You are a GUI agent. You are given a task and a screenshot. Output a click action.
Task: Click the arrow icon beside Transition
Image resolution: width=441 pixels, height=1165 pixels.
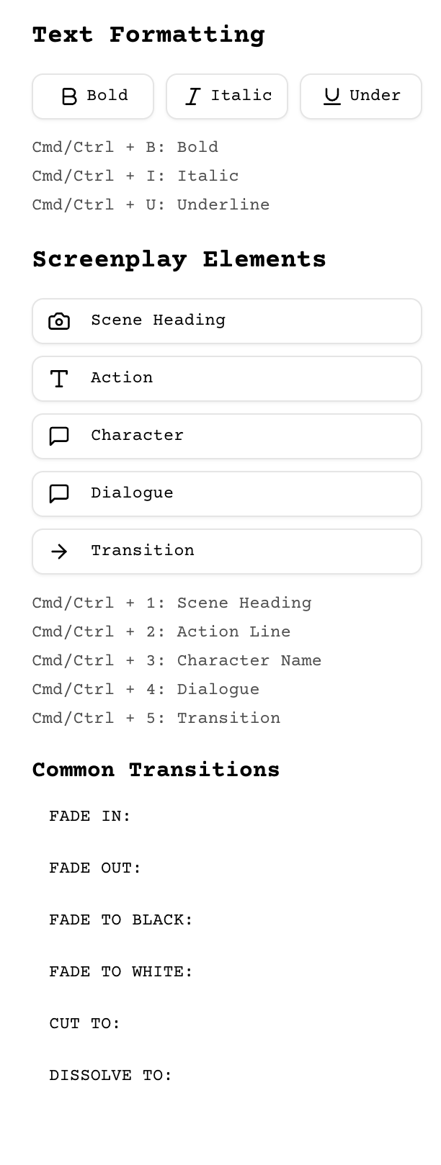pos(59,552)
